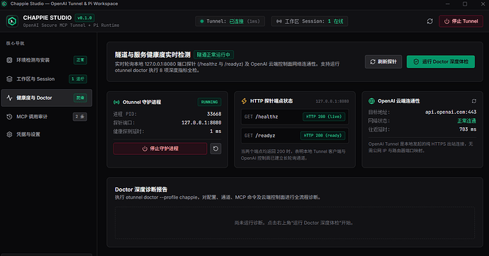
Task: Click the 尚未运行诊断 placeholder text in the report area
Action: (x=295, y=223)
